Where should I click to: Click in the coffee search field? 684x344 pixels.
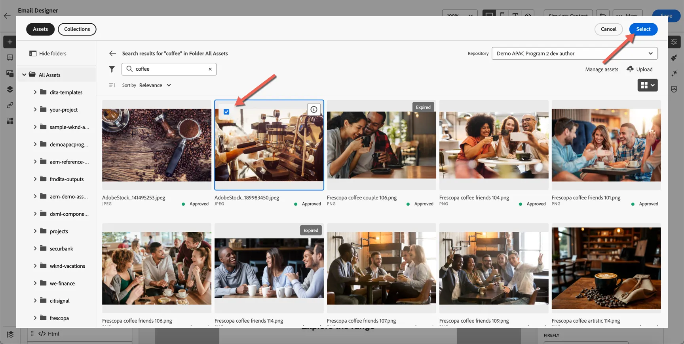pyautogui.click(x=169, y=69)
